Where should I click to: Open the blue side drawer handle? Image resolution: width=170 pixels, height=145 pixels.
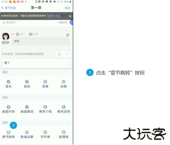(72, 22)
